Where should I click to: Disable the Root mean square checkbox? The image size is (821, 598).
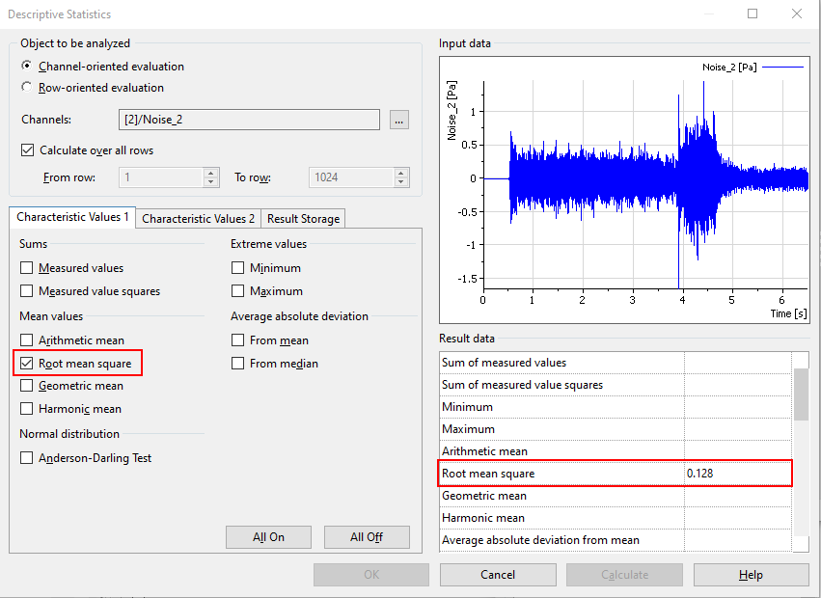tap(27, 364)
